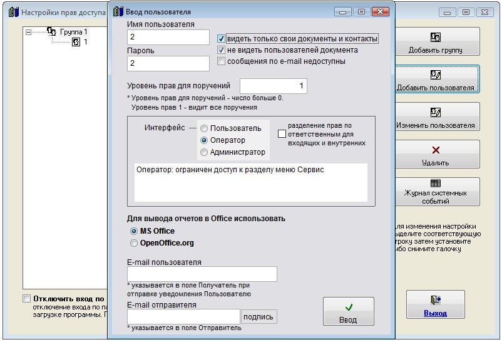This screenshot has width=502, height=342.
Task: Uncheck видеть только свои документы и контакты
Action: pyautogui.click(x=221, y=39)
